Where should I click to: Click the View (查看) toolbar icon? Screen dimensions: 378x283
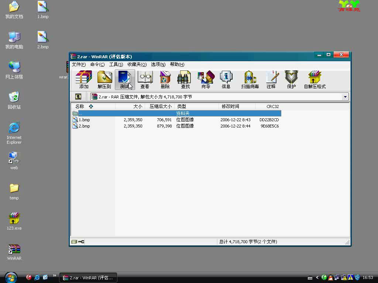(x=145, y=80)
